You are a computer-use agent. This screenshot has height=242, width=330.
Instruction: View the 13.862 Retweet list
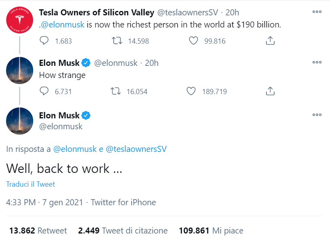pyautogui.click(x=38, y=231)
